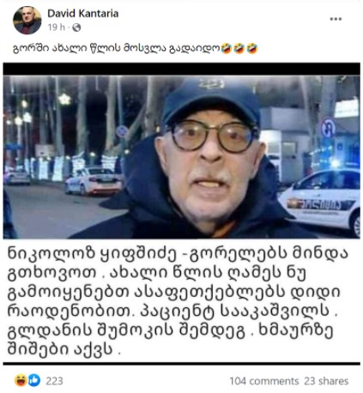
Task: Click the last laughing emoji in caption
Action: click(x=252, y=49)
